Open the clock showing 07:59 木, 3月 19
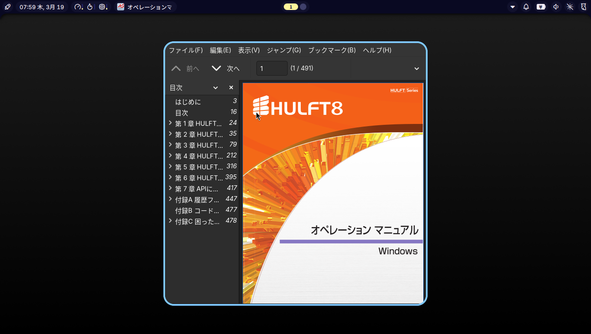The width and height of the screenshot is (591, 334). coord(42,7)
